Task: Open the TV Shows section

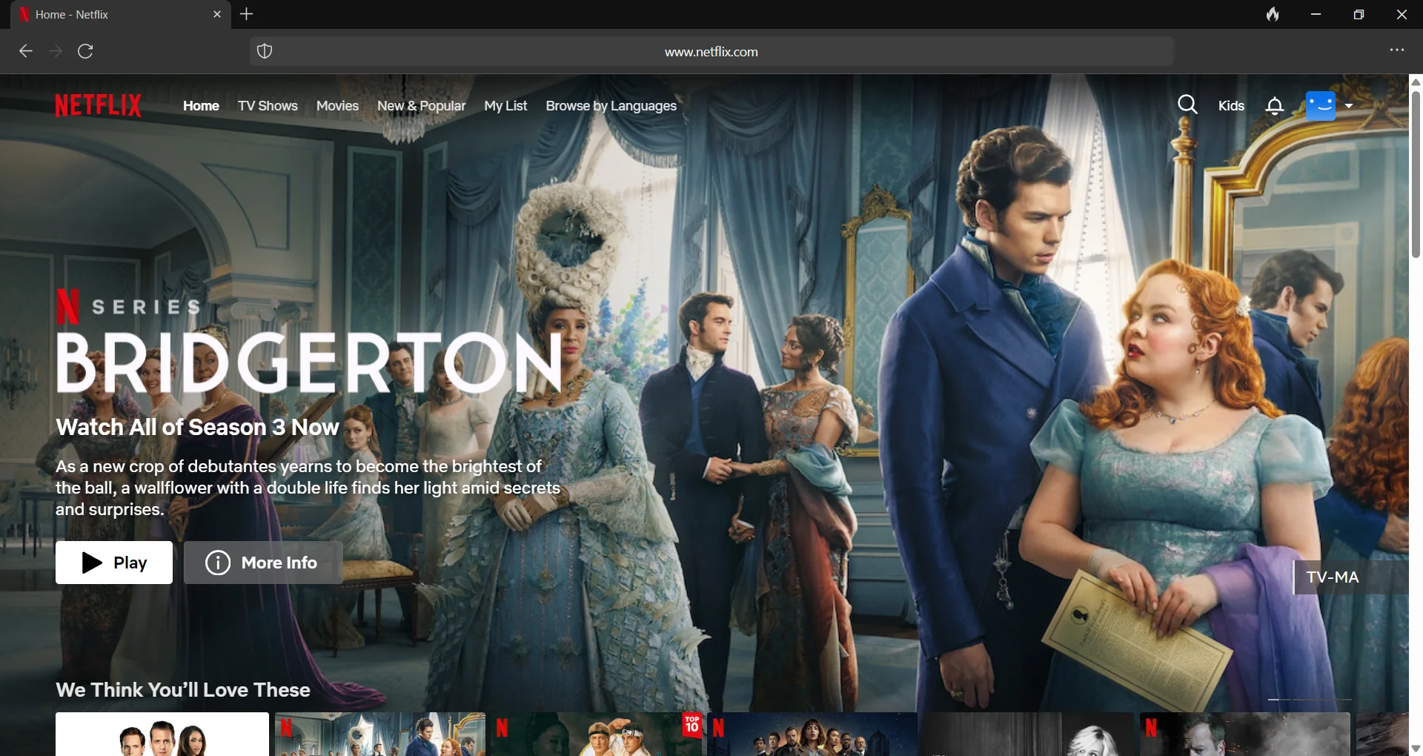Action: pos(268,106)
